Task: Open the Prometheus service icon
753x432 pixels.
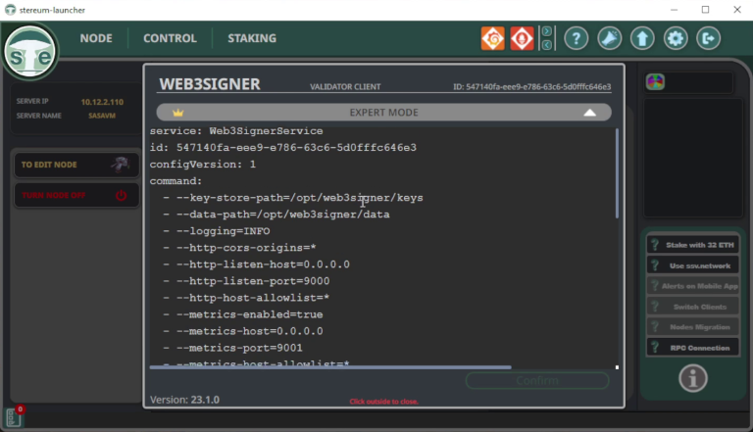Action: [x=522, y=38]
